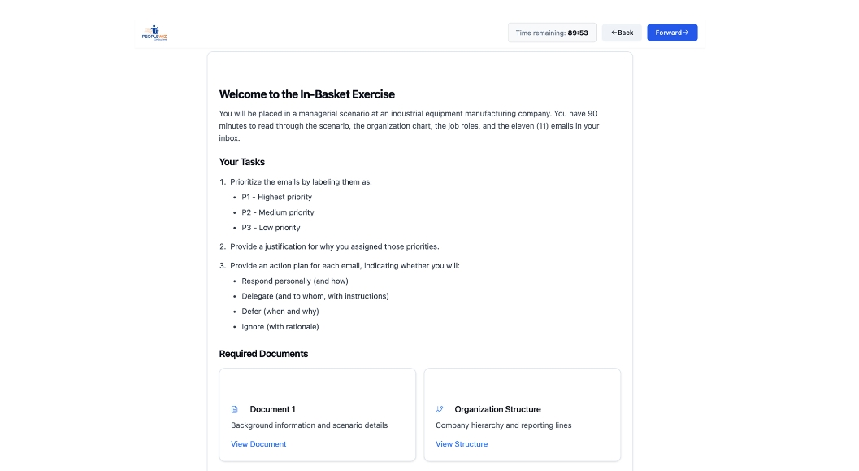Click 'Delegate (and to whom, with instructions)' item

coord(315,296)
